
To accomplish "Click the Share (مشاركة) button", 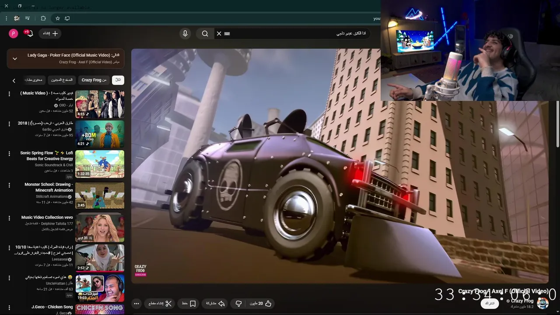I will click(215, 304).
